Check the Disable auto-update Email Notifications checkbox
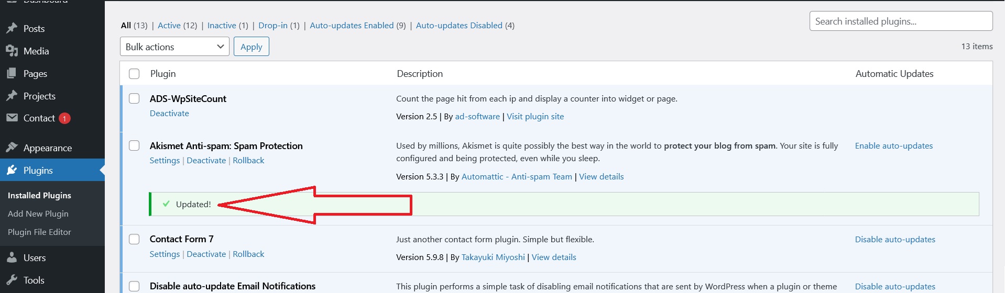The width and height of the screenshot is (1005, 293). tap(134, 286)
